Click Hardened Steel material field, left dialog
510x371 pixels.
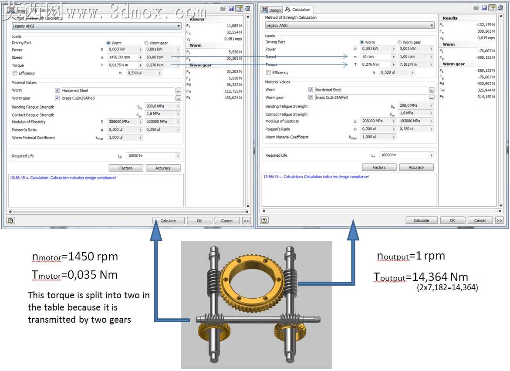(118, 91)
